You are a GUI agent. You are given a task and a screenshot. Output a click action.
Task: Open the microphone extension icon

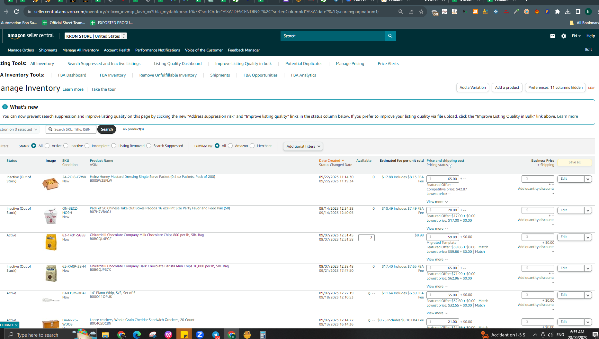pos(516,12)
